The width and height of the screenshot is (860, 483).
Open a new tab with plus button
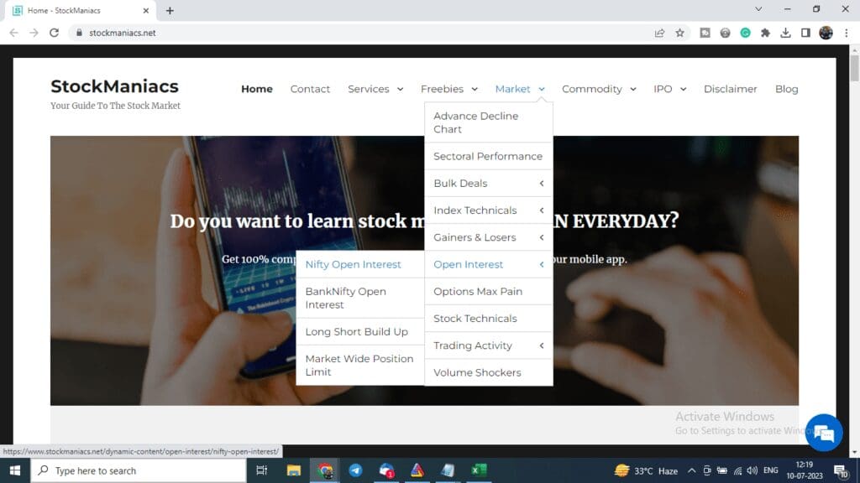point(170,10)
